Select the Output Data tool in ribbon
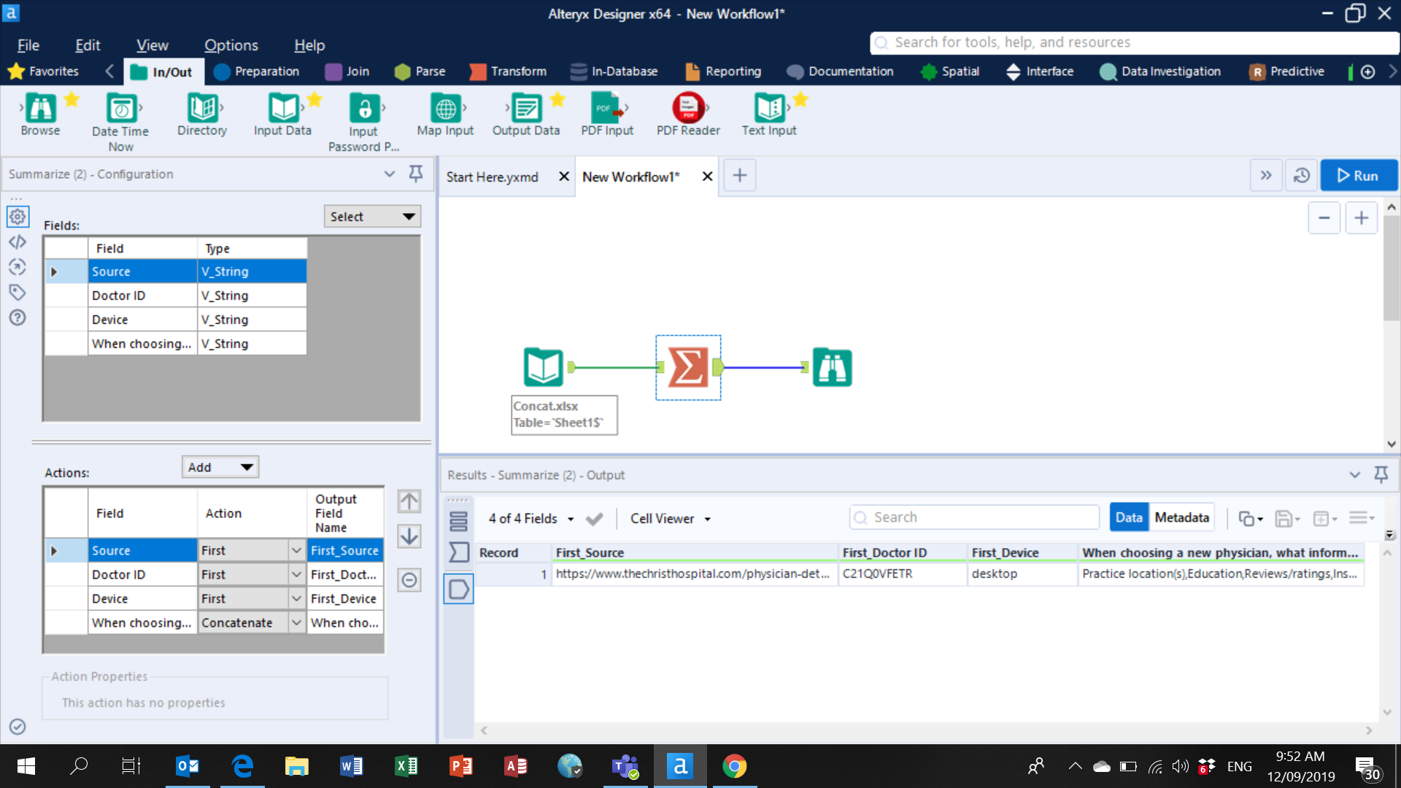 pos(526,114)
